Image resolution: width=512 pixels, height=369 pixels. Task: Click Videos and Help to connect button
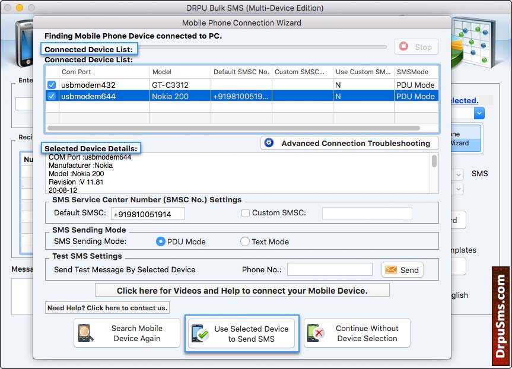pyautogui.click(x=242, y=290)
